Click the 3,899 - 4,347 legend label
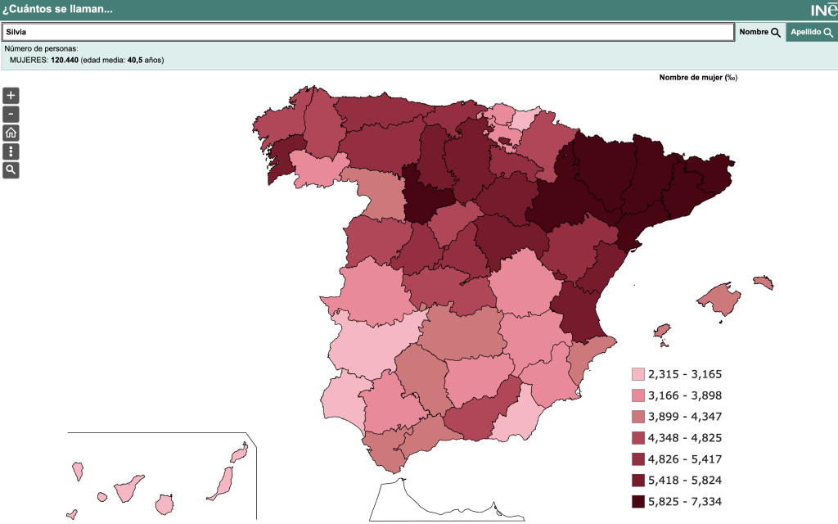838x524 pixels. pyautogui.click(x=684, y=417)
